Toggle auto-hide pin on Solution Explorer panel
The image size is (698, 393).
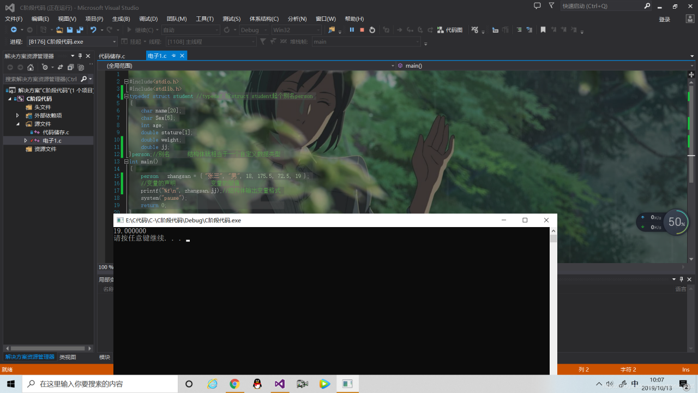coord(80,56)
